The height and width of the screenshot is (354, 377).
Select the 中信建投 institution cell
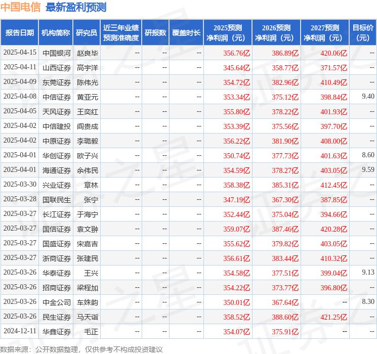click(57, 126)
